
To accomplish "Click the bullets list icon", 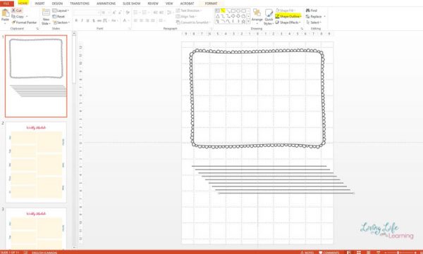I will pos(135,13).
